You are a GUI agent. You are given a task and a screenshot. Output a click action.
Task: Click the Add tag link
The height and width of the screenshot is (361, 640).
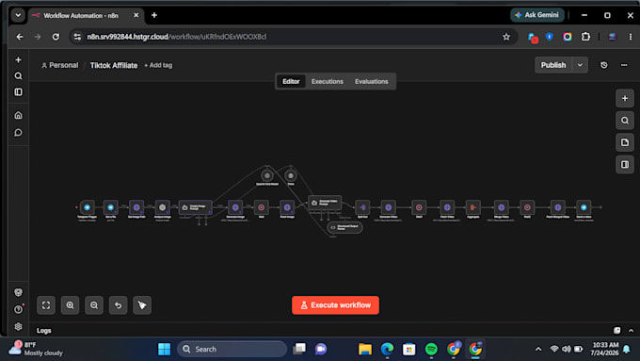tap(158, 65)
